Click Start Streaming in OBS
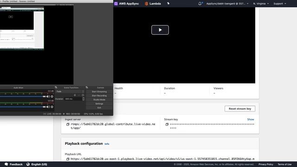297x167 pixels. [x=99, y=92]
